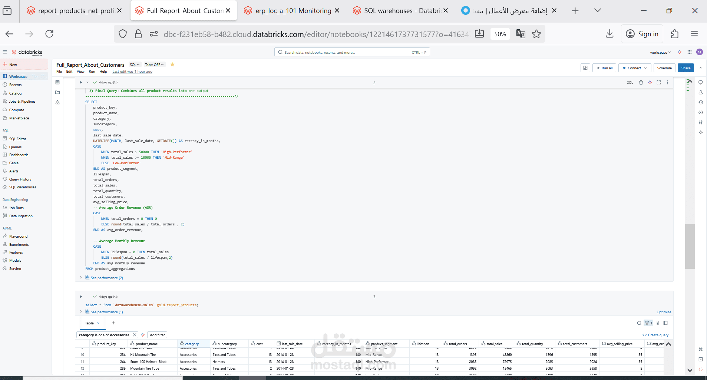Toggle the results filter button showing 1

click(648, 323)
